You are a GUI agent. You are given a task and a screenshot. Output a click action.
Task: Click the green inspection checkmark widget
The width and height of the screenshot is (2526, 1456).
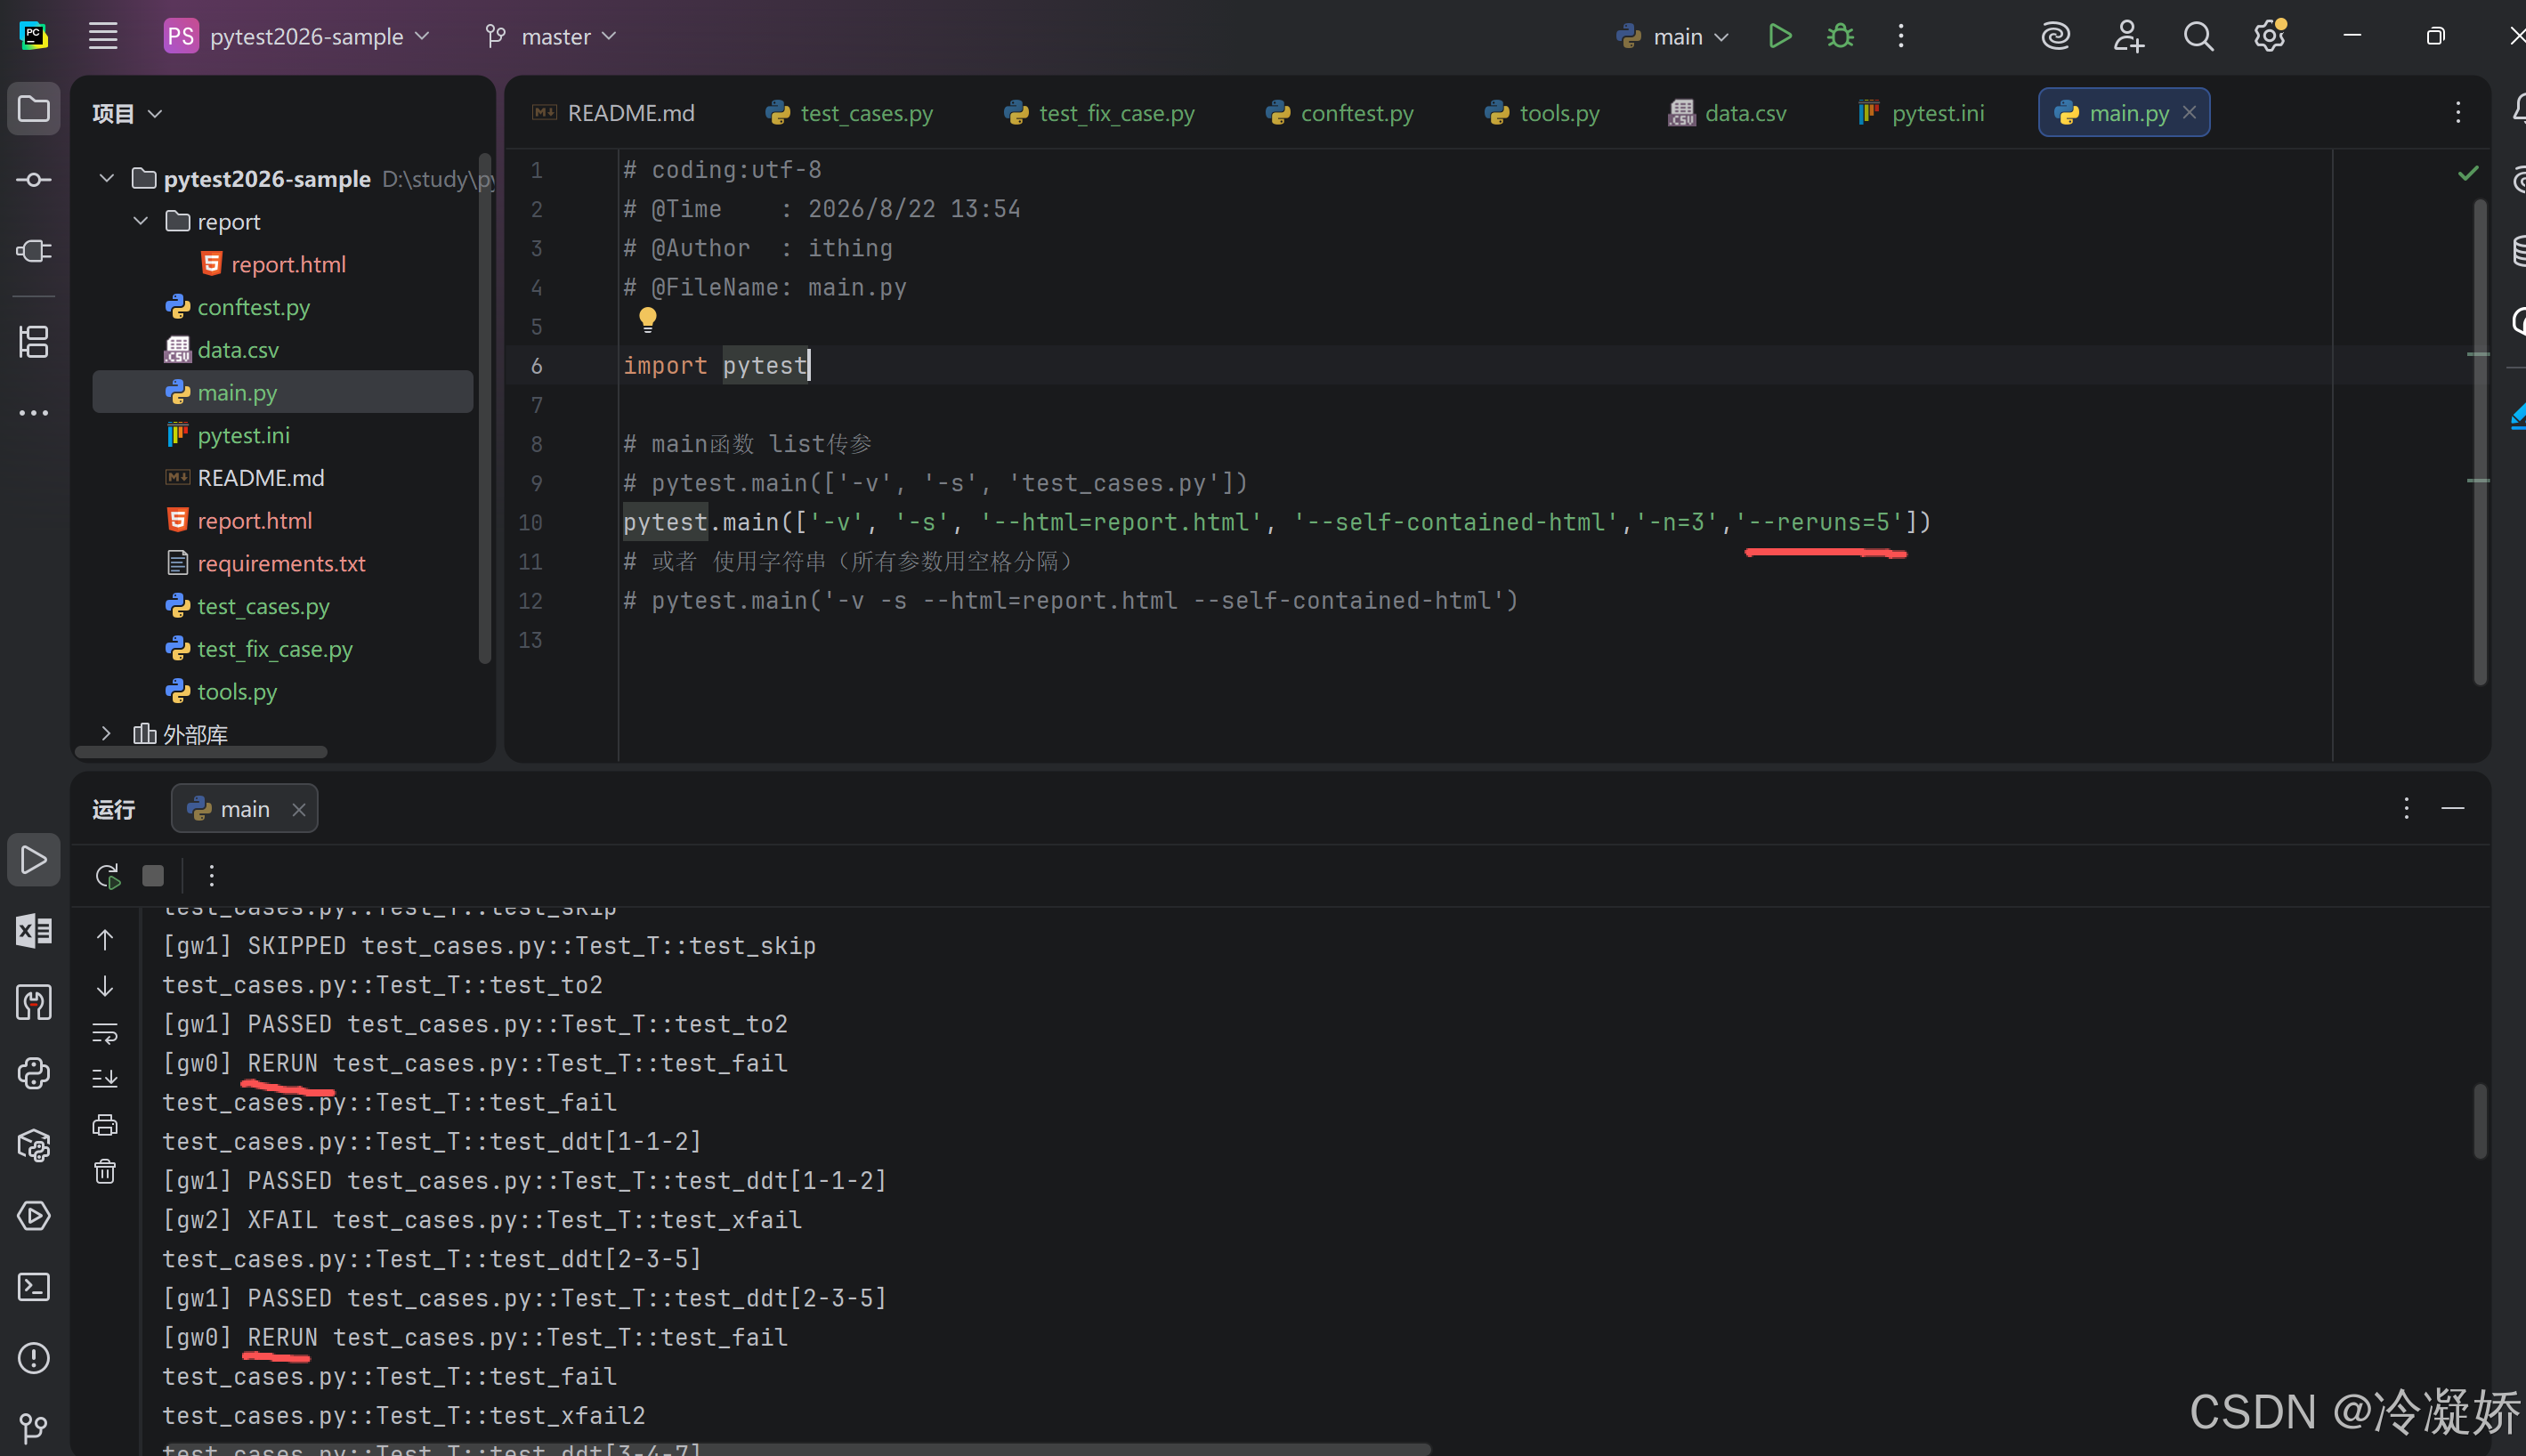2468,173
